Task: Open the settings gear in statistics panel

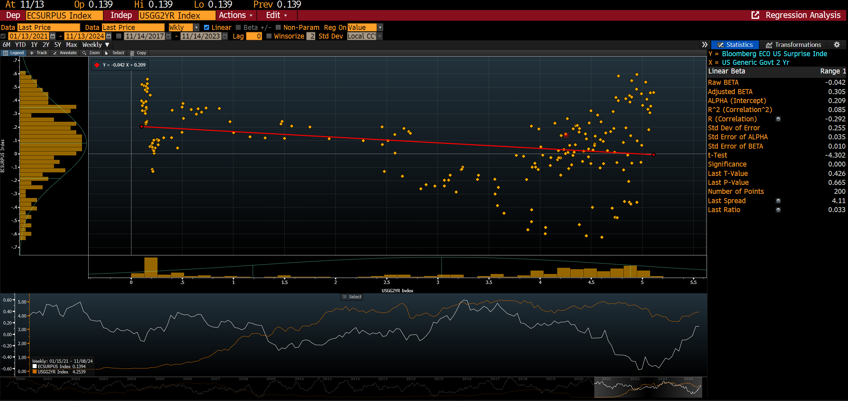Action: (x=837, y=45)
